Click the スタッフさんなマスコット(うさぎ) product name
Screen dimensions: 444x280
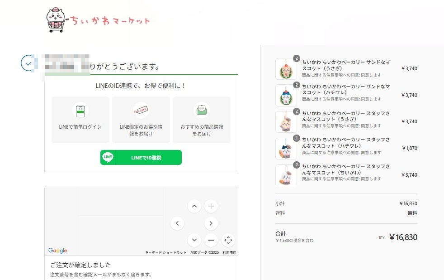pyautogui.click(x=346, y=116)
